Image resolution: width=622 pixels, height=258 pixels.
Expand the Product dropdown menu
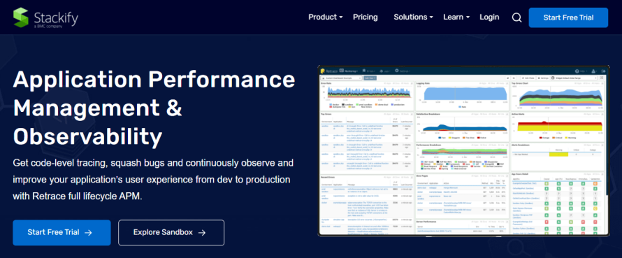click(325, 17)
